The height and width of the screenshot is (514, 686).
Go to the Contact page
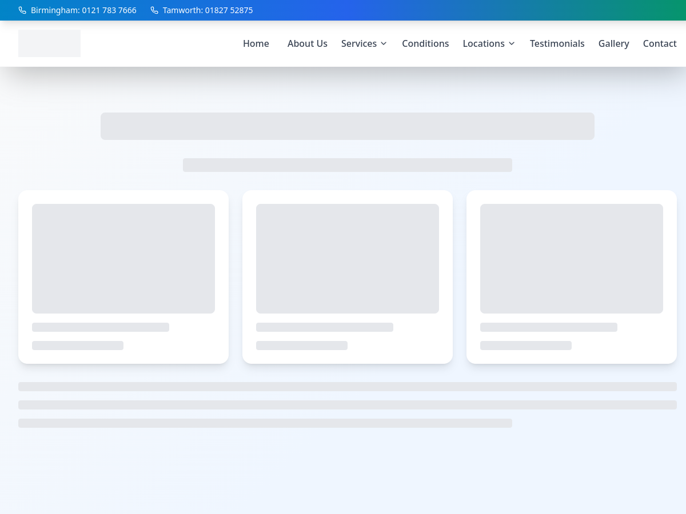point(659,43)
